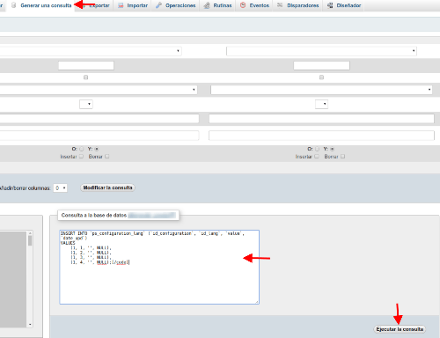The image size is (440, 338).
Task: Check the Insertar box in right column
Action: [317, 157]
